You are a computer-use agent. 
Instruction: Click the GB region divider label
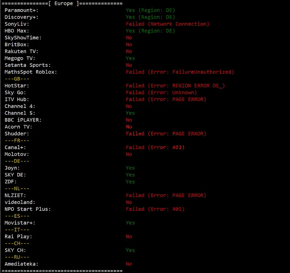click(x=17, y=79)
